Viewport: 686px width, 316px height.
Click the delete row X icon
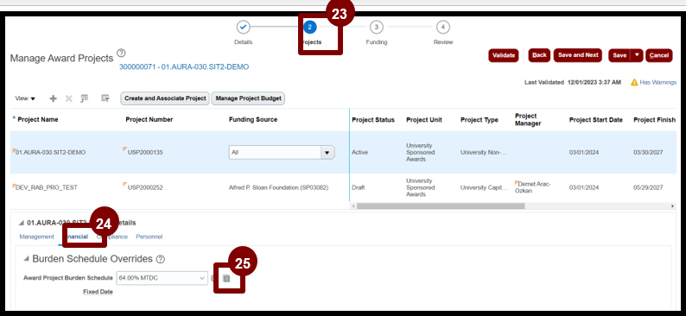tap(69, 98)
